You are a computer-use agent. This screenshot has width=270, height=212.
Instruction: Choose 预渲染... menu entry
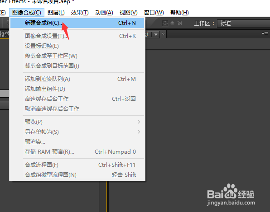click(x=77, y=142)
